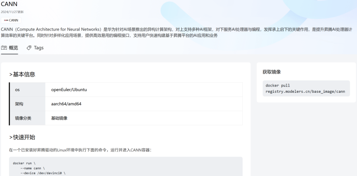The height and width of the screenshot is (176, 357).
Task: Click the 镜像分类 table label cell
Action: point(27,118)
